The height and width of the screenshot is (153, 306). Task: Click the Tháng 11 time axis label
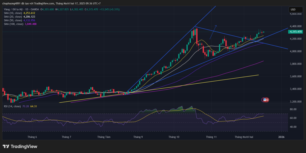click(211, 137)
